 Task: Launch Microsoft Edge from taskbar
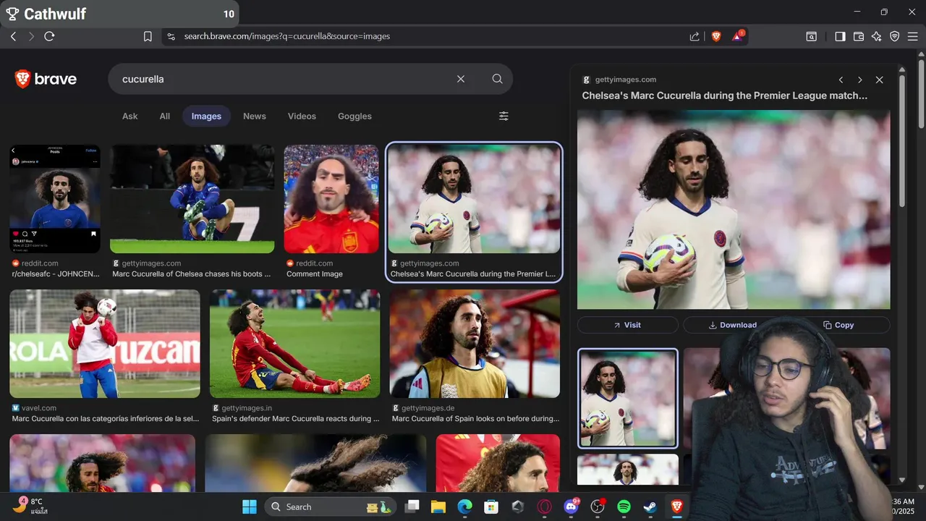point(465,507)
